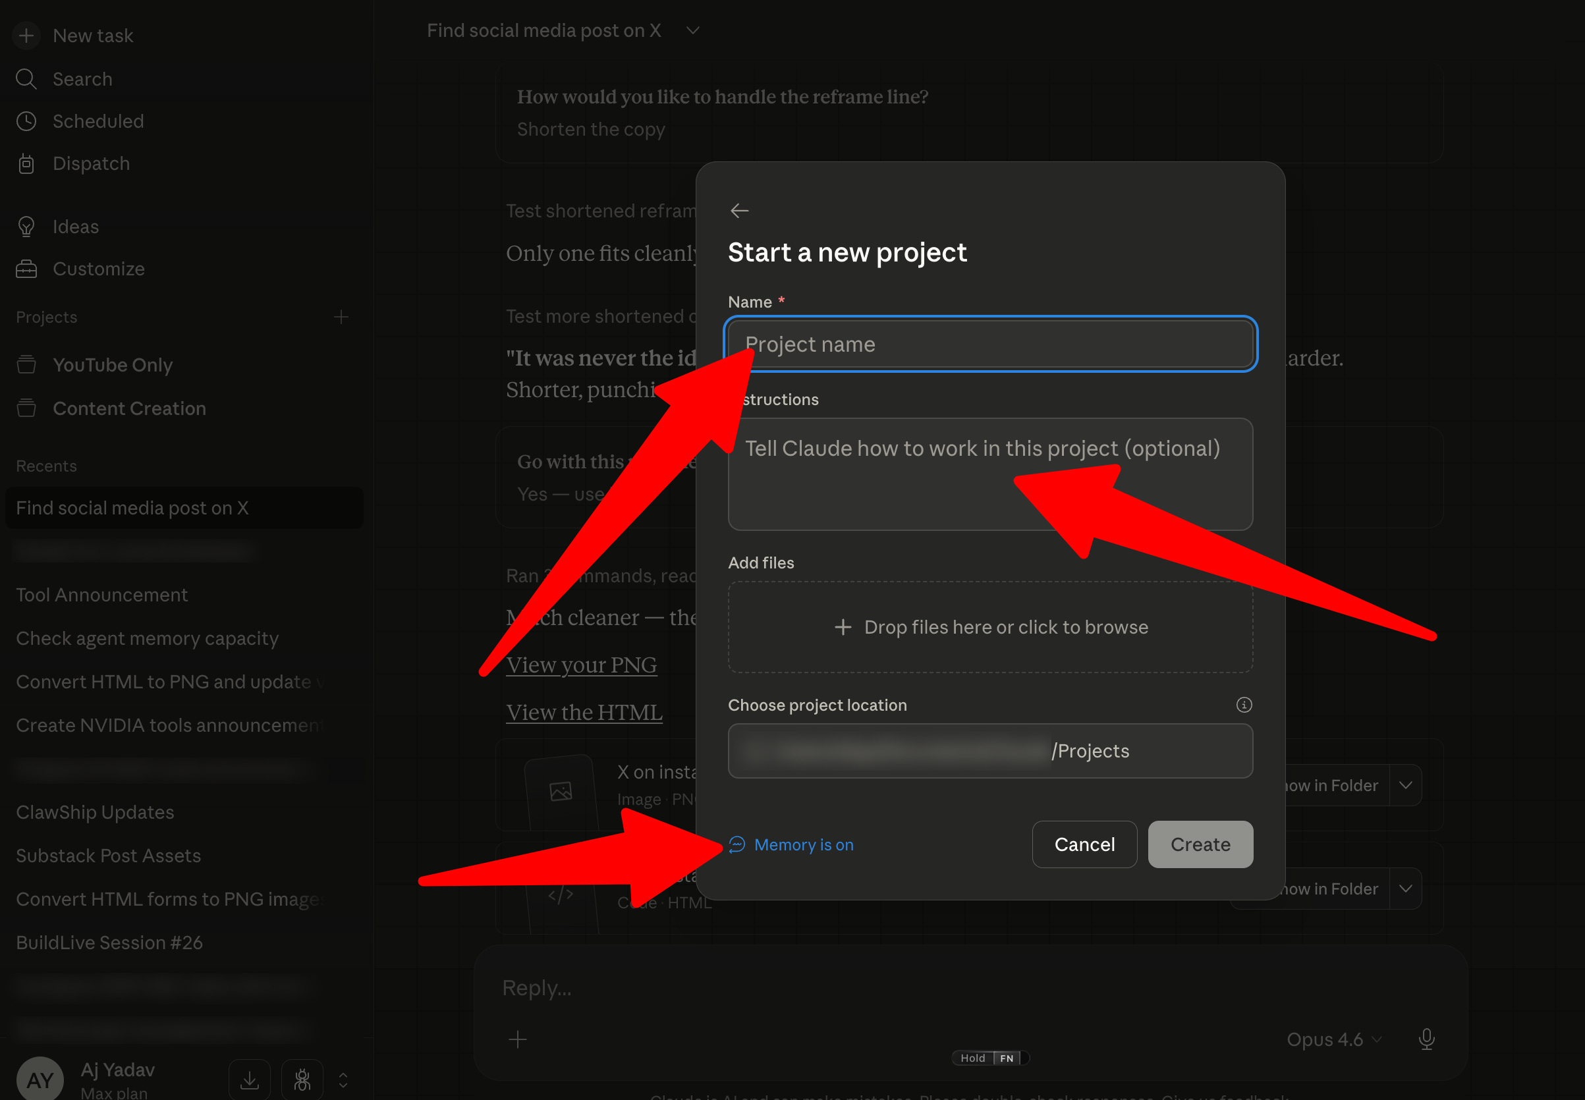Click the plus icon next to Projects
This screenshot has width=1585, height=1100.
click(x=341, y=317)
